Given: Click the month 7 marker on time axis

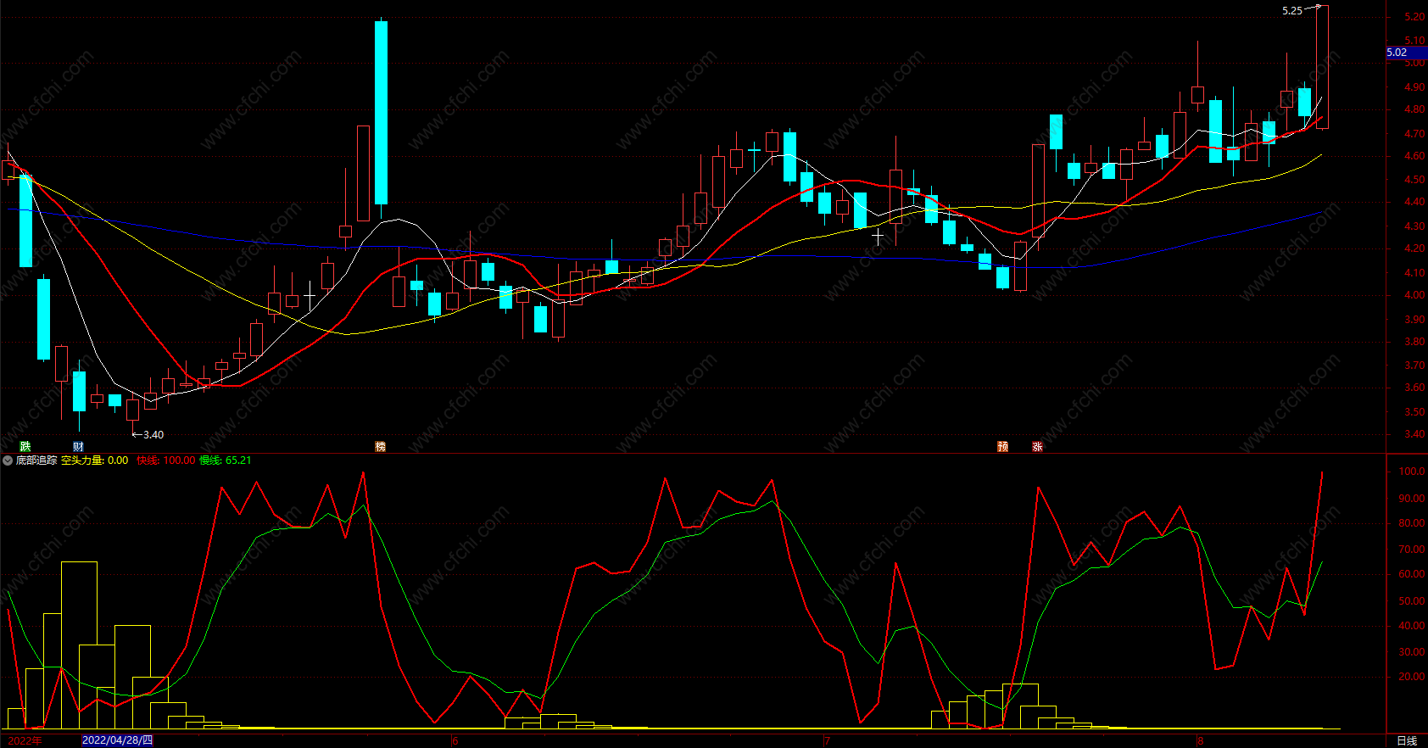Looking at the screenshot, I should click(828, 740).
